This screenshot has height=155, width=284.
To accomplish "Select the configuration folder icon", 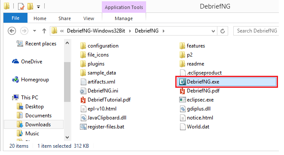I will [x=83, y=46].
